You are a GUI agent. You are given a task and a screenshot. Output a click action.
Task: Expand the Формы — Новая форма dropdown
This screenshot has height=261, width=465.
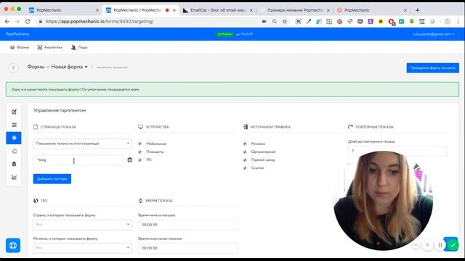[57, 67]
